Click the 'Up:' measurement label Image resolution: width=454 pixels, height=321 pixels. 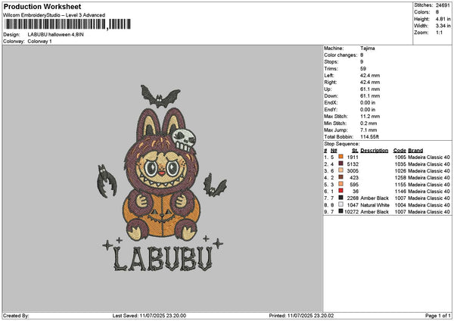click(x=328, y=89)
